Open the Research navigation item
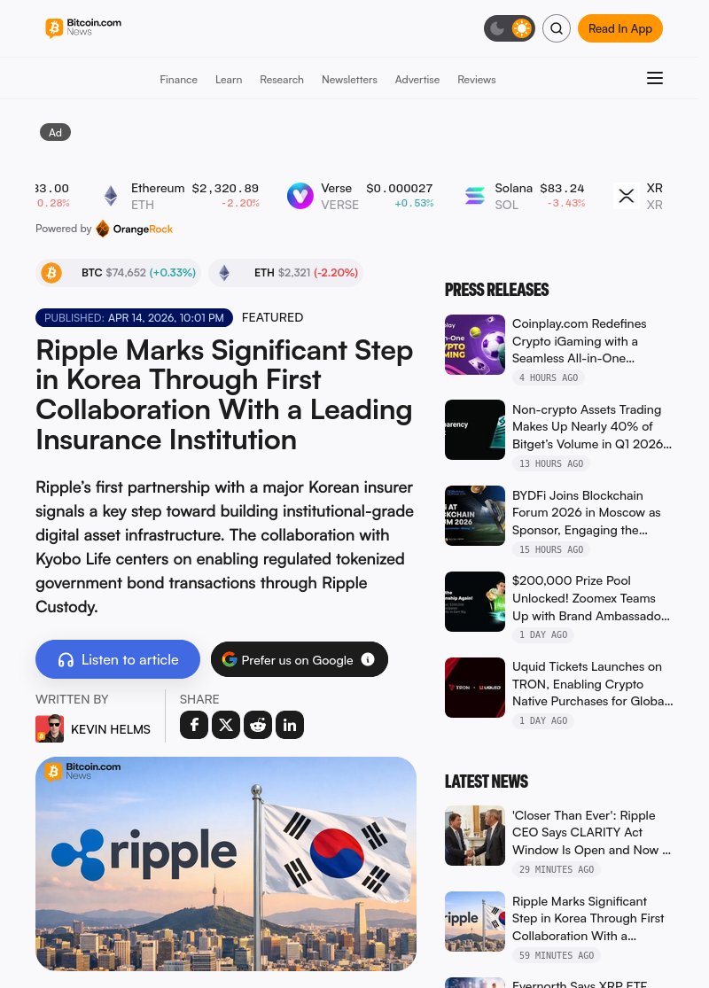Image resolution: width=709 pixels, height=988 pixels. tap(282, 80)
